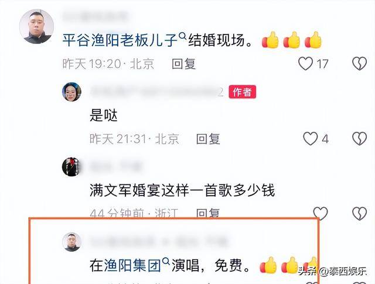Open avatar of 满文军婚宴 commenter

(x=71, y=167)
